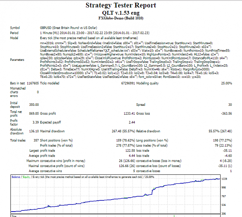242x217 pixels.
Task: Click expected payoff value '2.44'
Action: pos(132,122)
